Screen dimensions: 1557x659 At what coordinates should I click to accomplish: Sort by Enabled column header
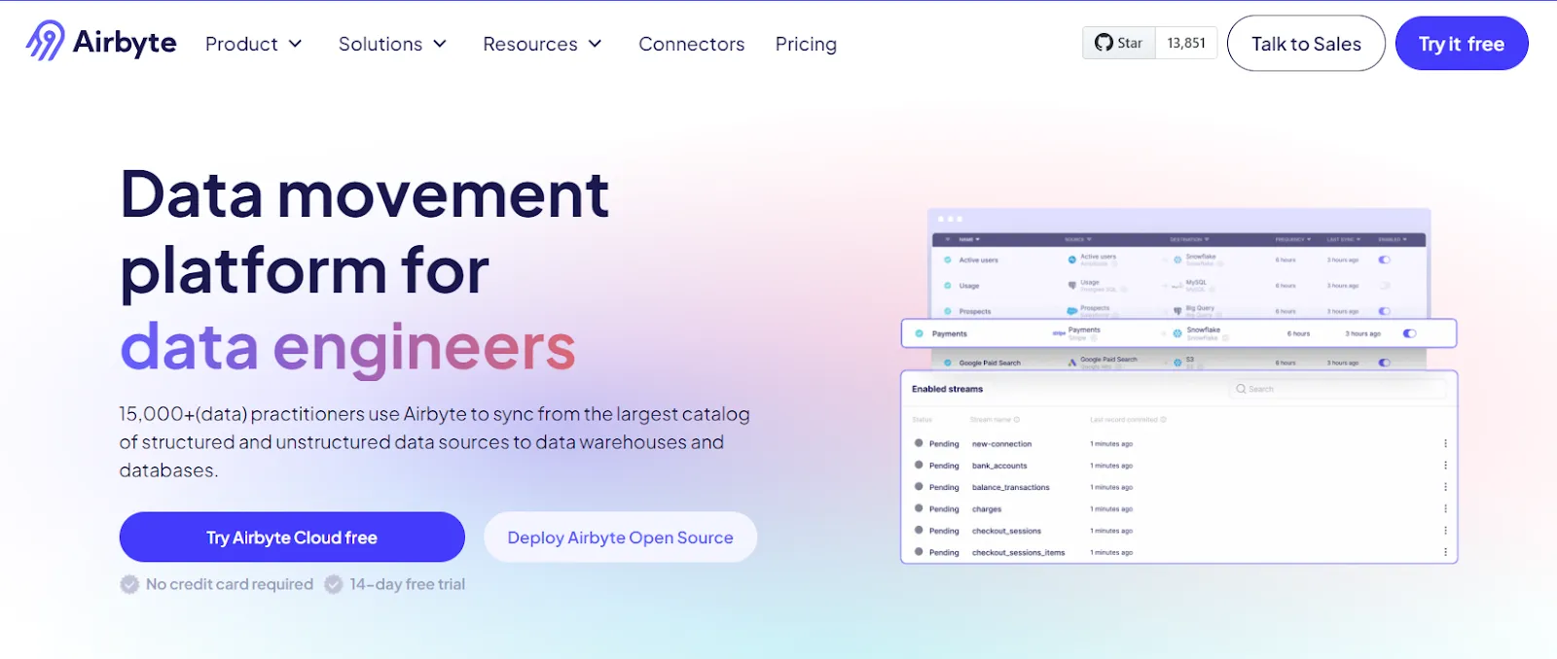coord(1393,239)
